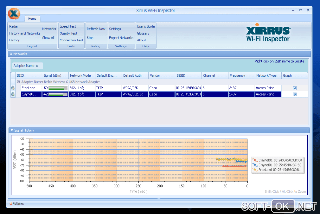Click the -62 signal strength bar
This screenshot has height=214, width=320.
58,94
